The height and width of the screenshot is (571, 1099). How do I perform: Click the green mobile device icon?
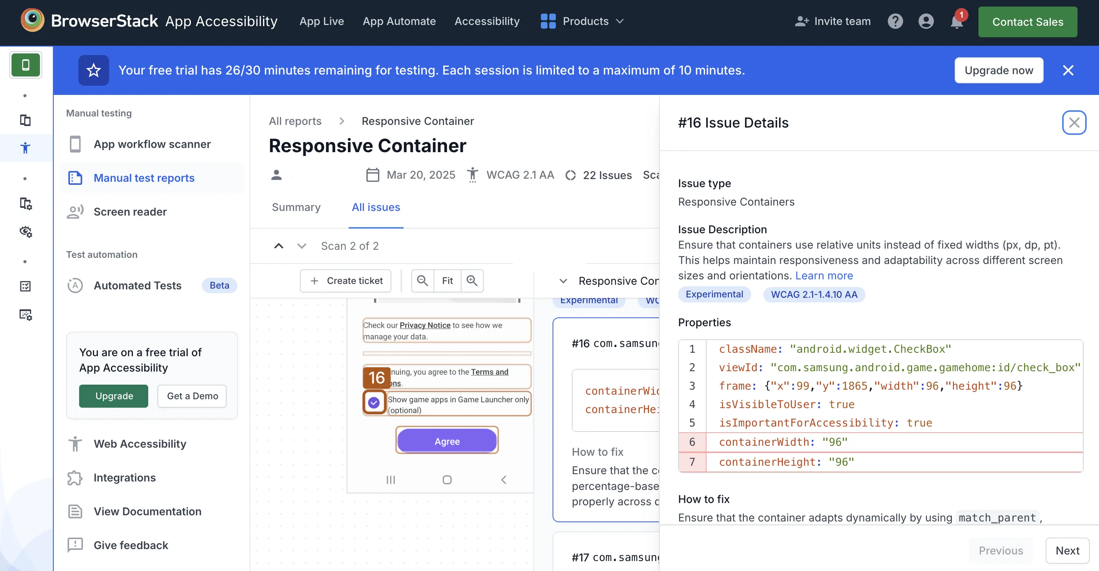[x=26, y=65]
